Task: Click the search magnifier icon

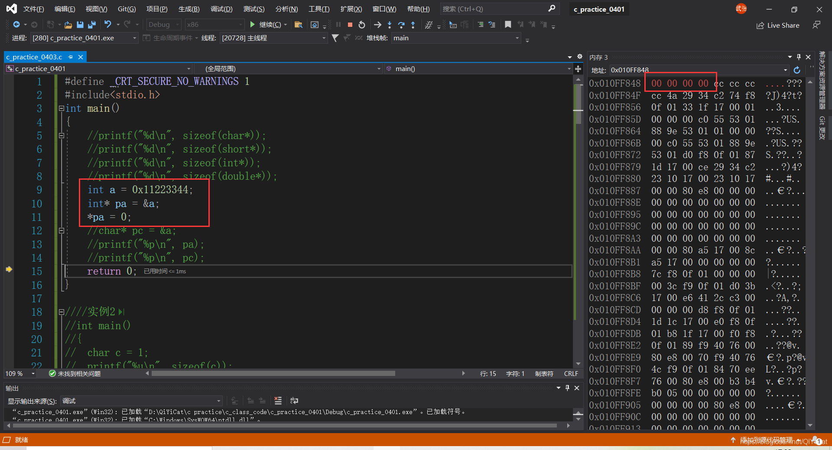Action: tap(552, 9)
